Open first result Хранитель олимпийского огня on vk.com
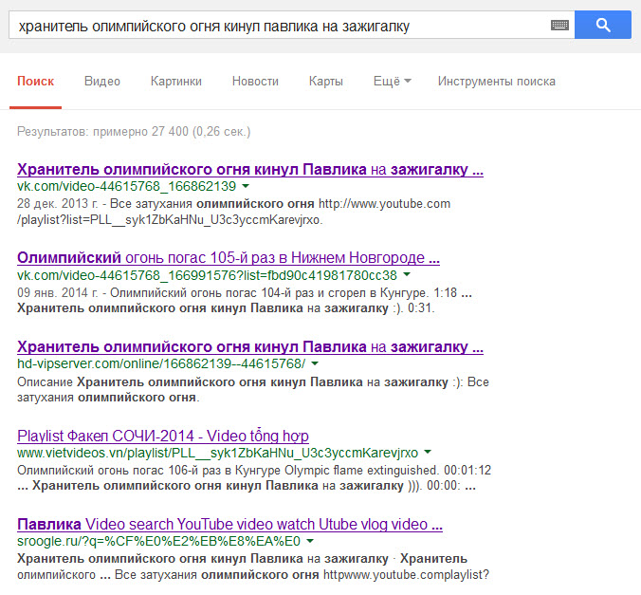The image size is (641, 595). tap(250, 169)
